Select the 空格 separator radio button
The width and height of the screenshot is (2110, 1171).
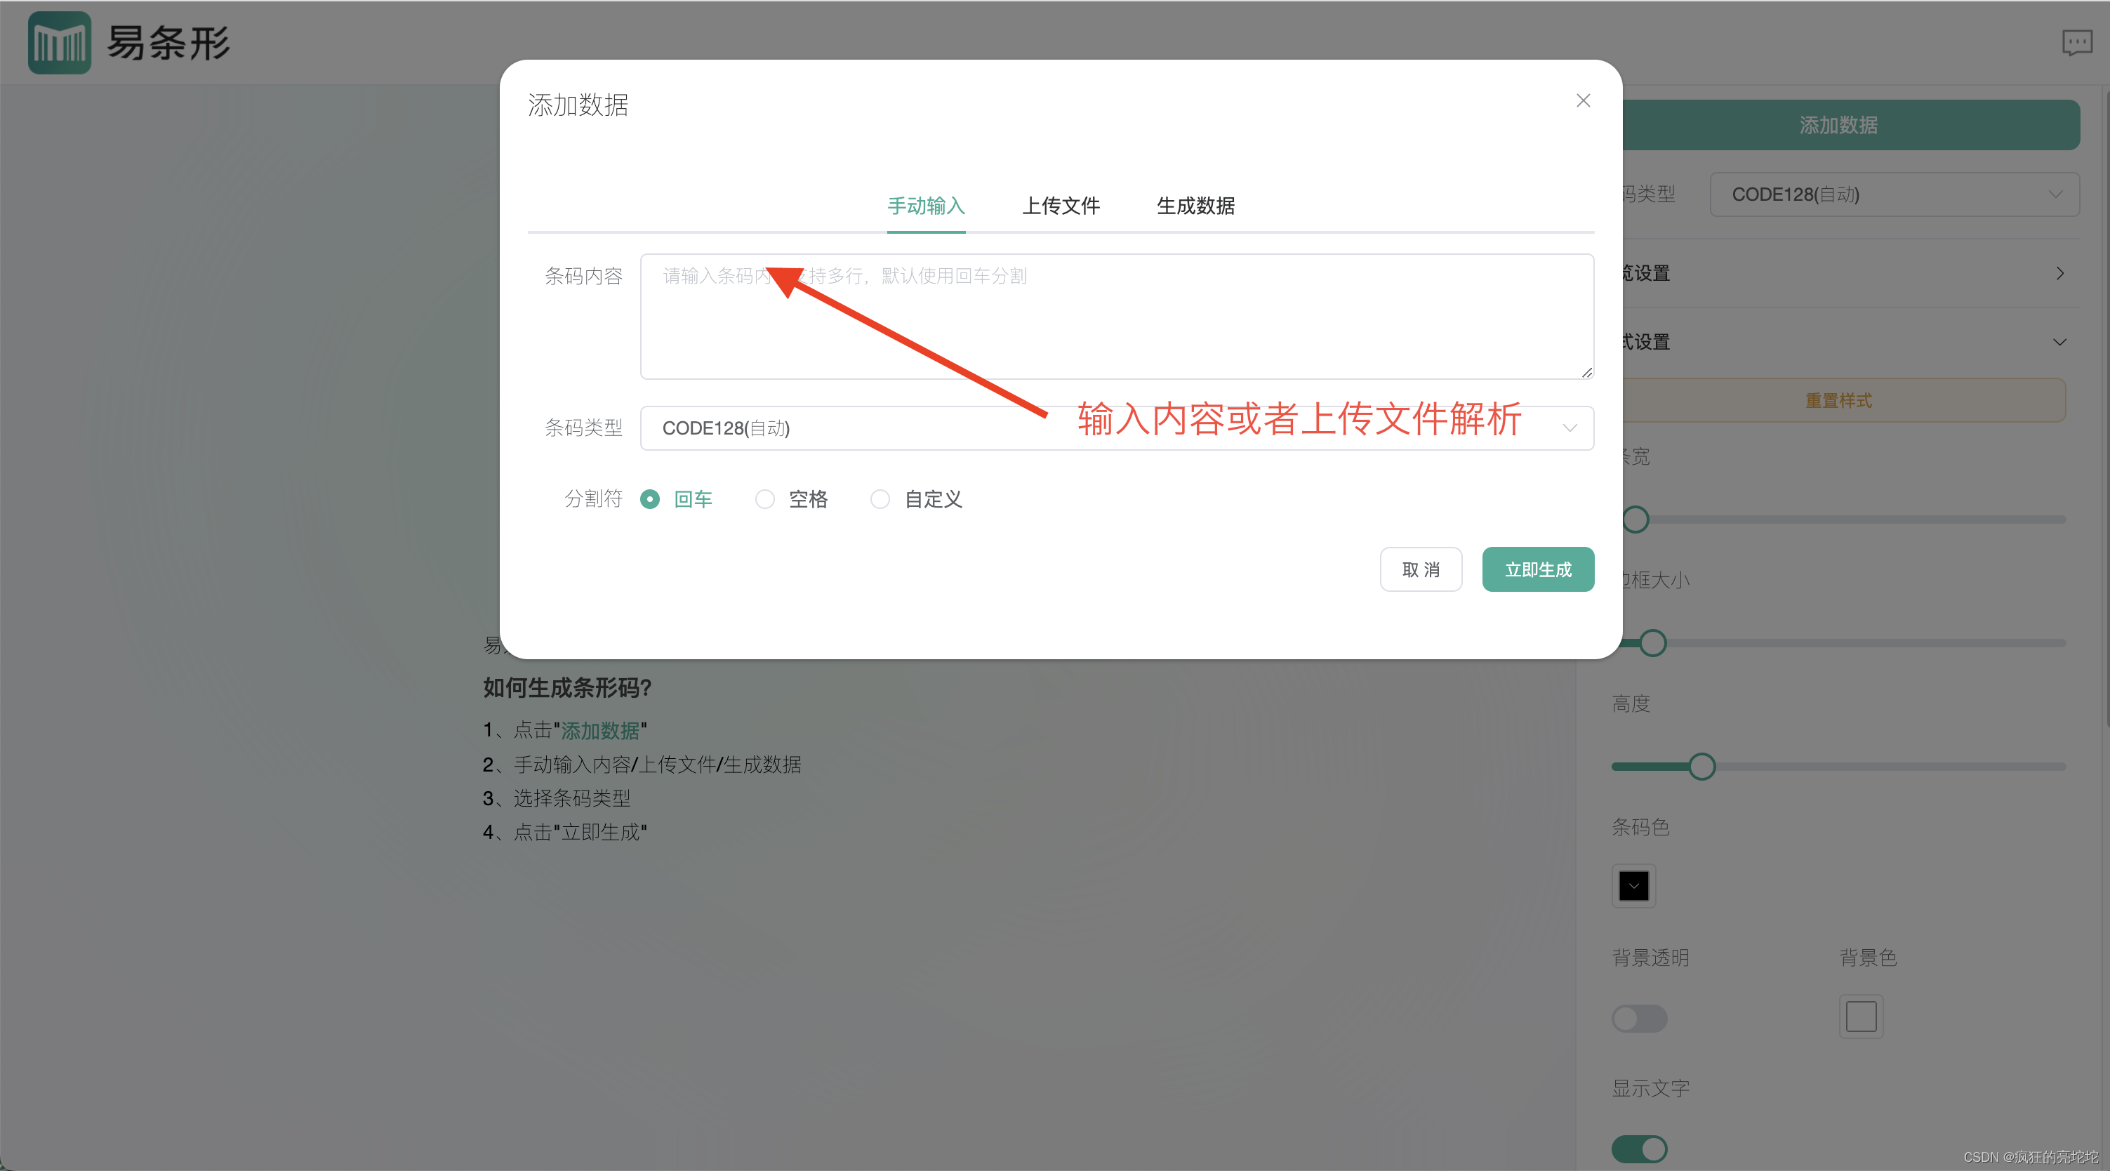coord(764,499)
